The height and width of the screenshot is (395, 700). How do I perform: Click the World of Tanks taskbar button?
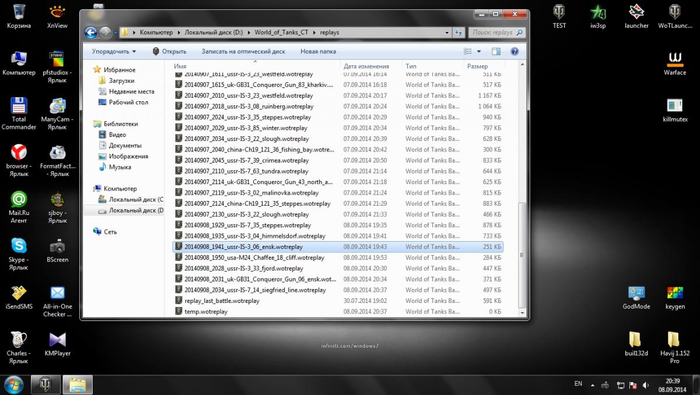point(45,385)
